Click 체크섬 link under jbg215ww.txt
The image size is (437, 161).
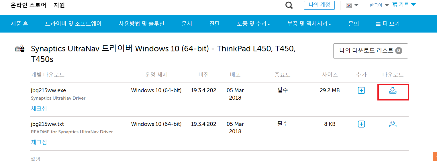point(39,142)
